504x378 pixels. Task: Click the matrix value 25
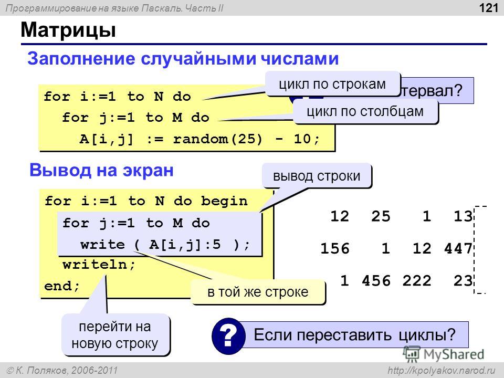(x=381, y=216)
